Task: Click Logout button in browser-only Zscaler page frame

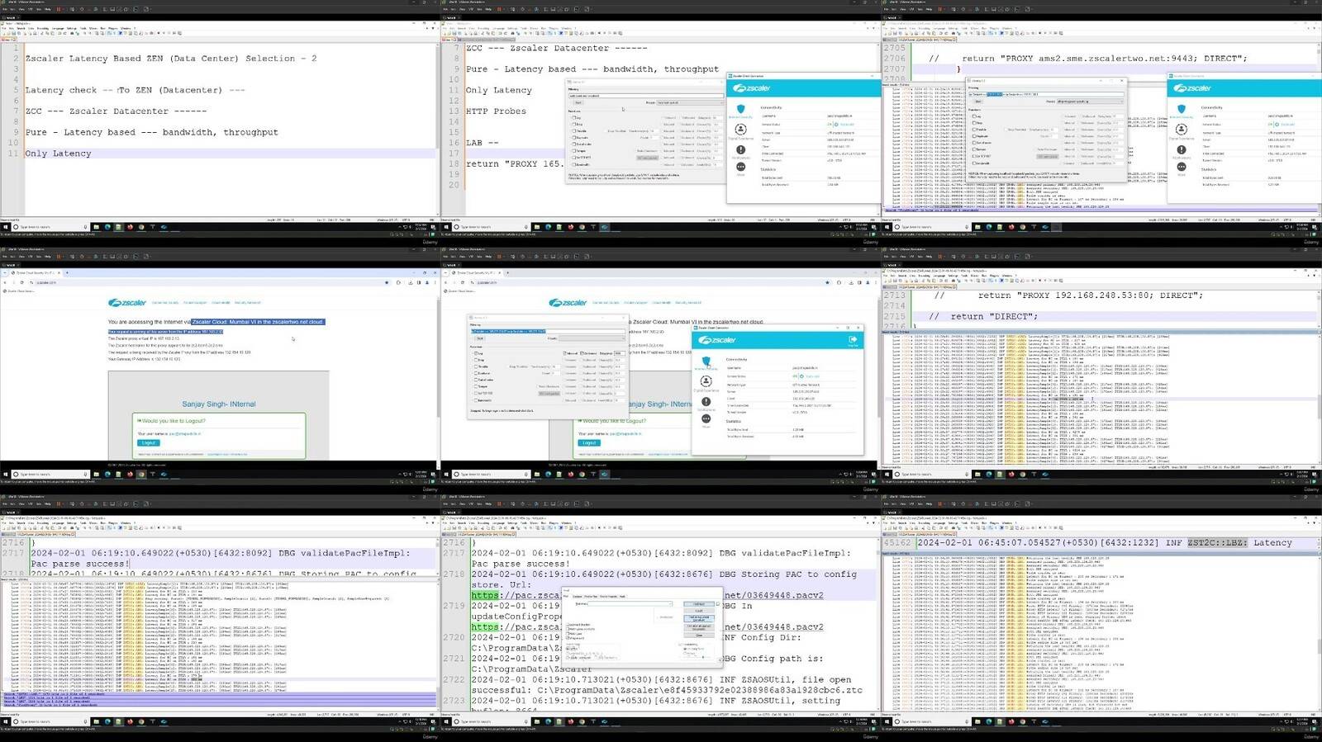Action: 148,443
